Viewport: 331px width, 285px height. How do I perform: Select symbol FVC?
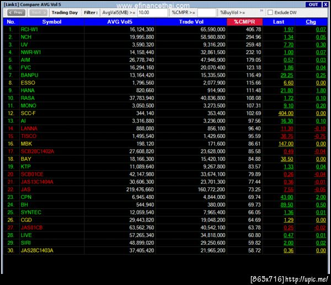point(26,67)
